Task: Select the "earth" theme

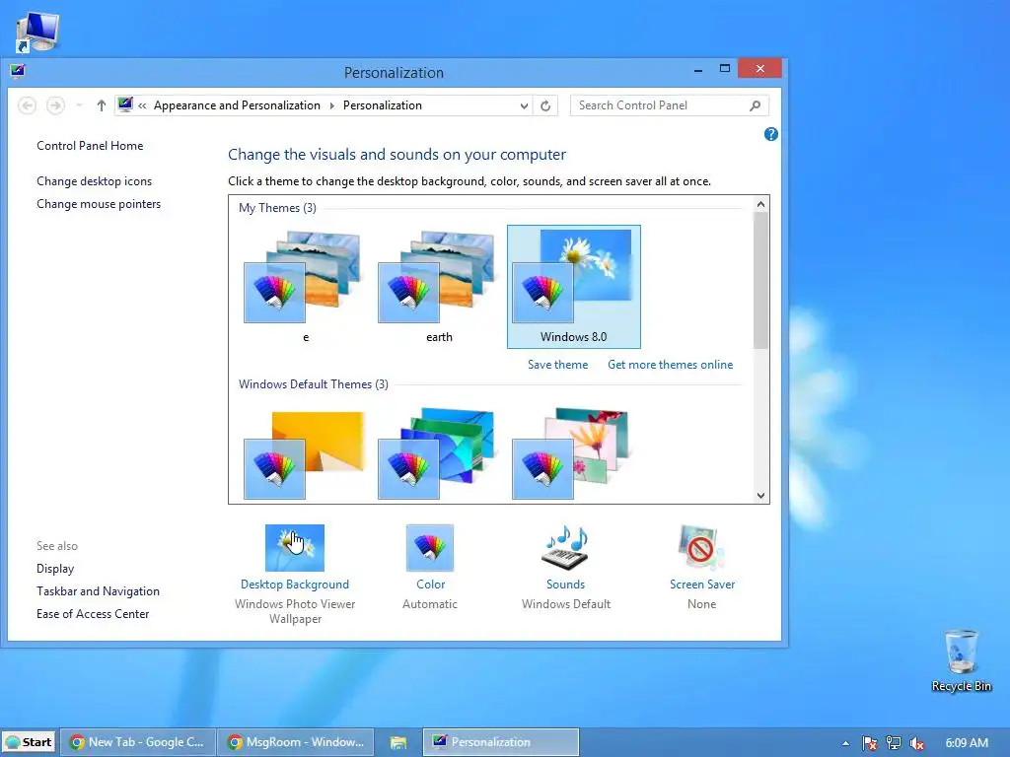Action: pyautogui.click(x=439, y=287)
